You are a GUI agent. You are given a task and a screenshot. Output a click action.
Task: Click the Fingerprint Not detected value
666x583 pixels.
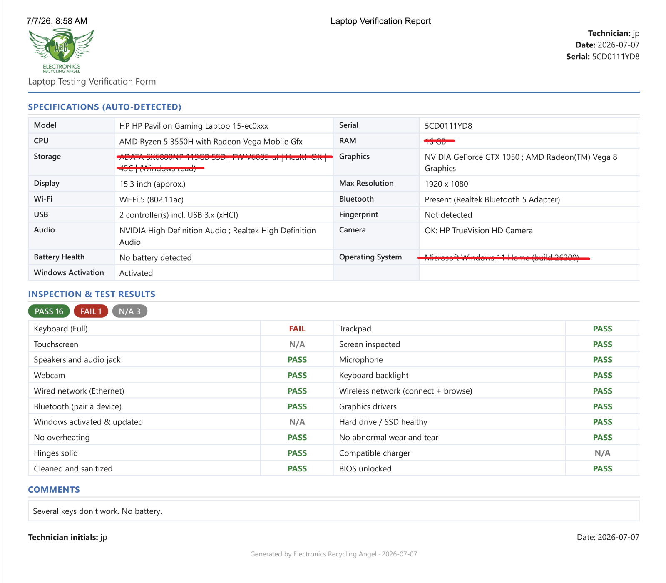click(448, 215)
